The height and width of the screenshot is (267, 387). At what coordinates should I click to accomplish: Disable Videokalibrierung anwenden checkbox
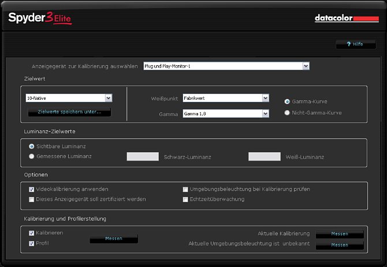coord(32,189)
